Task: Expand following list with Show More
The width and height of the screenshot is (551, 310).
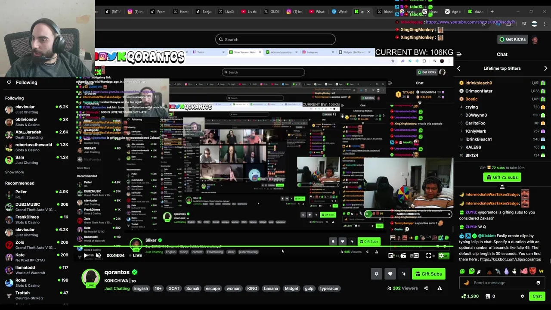Action: (x=15, y=172)
